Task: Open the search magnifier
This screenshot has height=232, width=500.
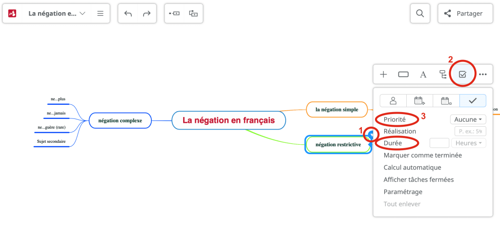Action: coord(420,13)
